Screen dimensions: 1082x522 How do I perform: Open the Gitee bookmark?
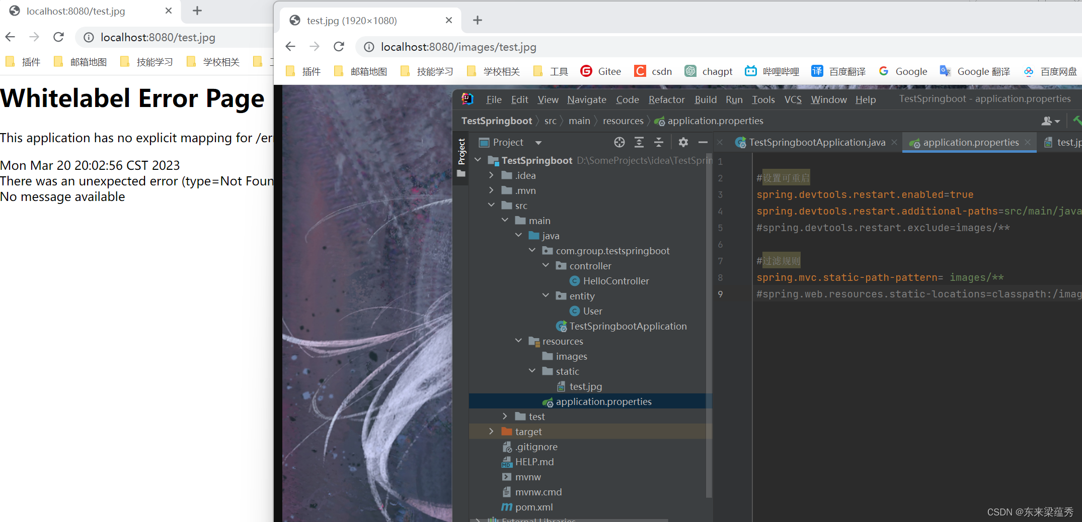tap(601, 71)
